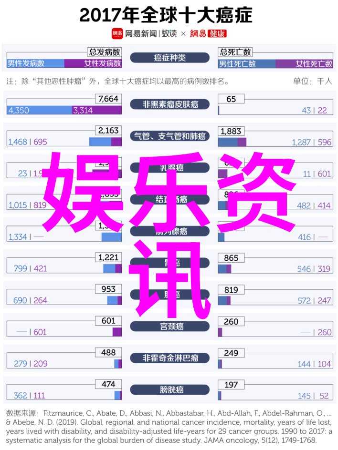Click the 总发病数 legend box
This screenshot has width=338, height=450.
click(105, 52)
